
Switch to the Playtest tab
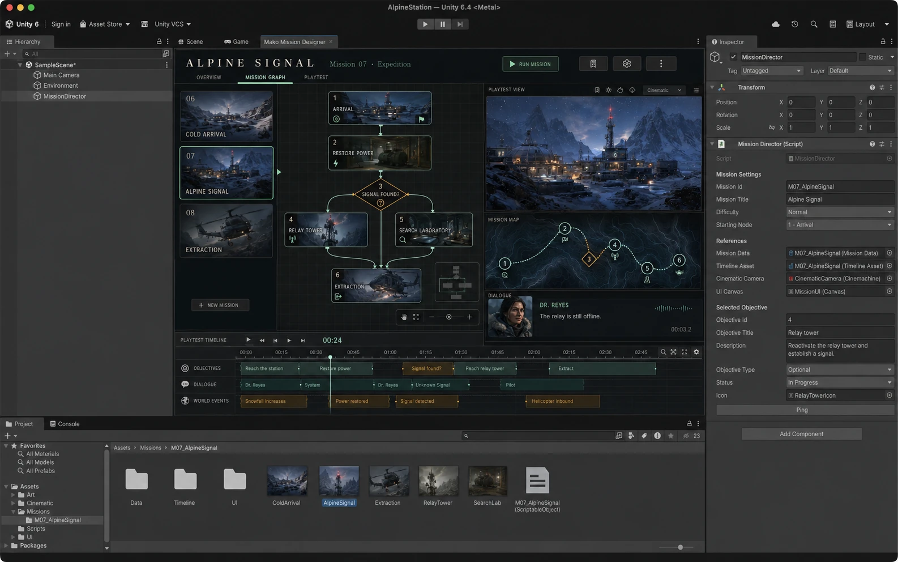[x=316, y=77]
